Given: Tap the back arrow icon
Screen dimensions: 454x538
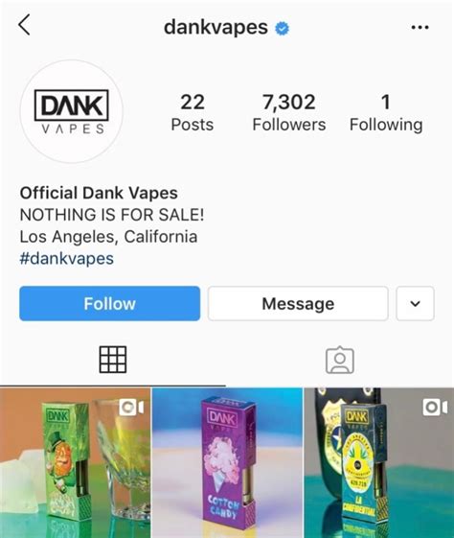Looking at the screenshot, I should point(24,25).
